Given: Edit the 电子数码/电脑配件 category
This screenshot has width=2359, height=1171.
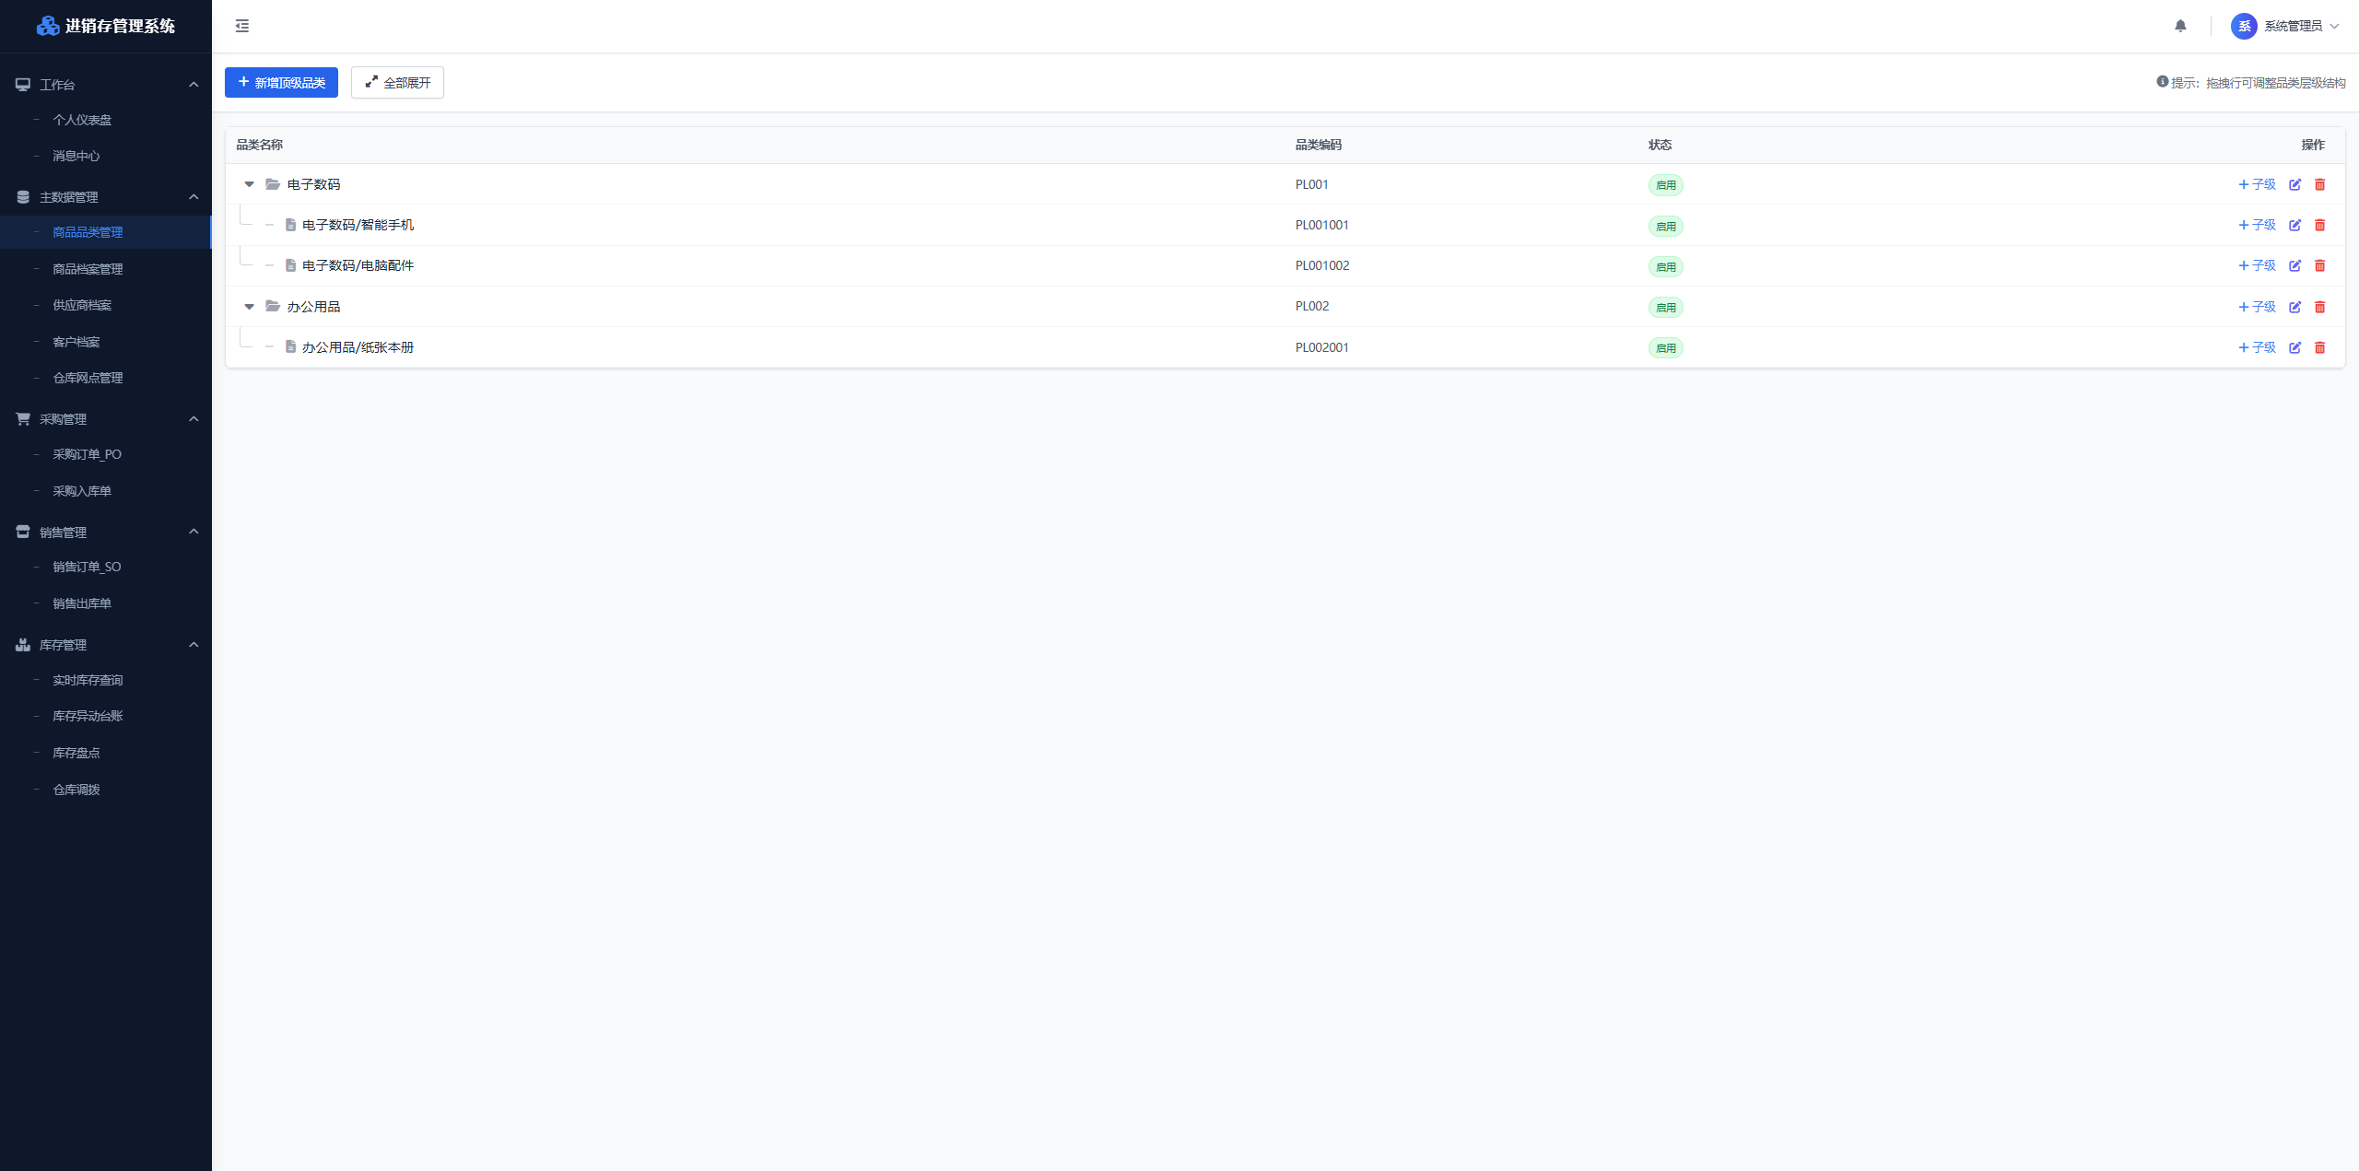Looking at the screenshot, I should (x=2295, y=265).
